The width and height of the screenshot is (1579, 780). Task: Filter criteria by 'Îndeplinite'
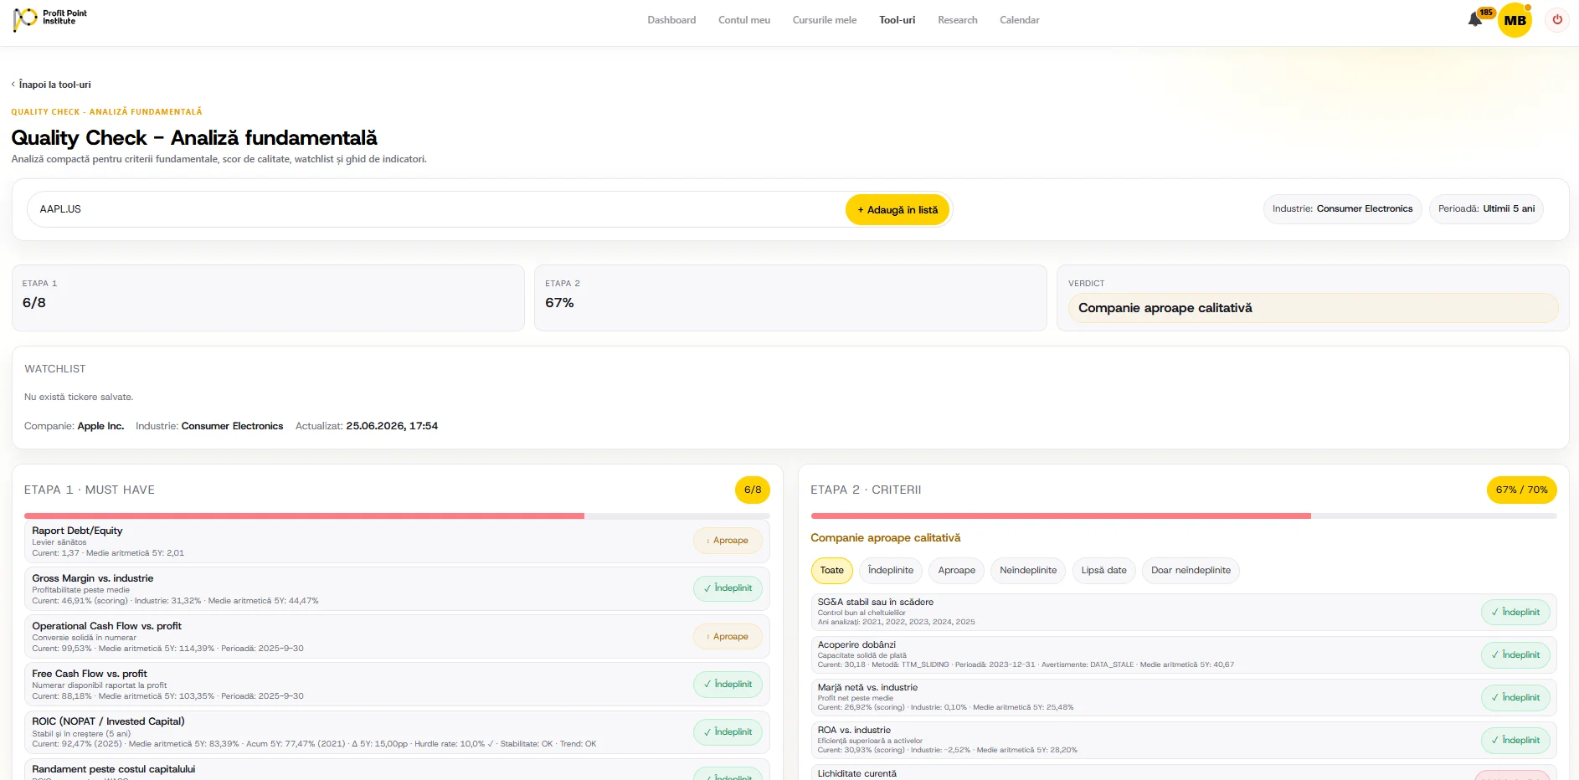[x=891, y=571]
